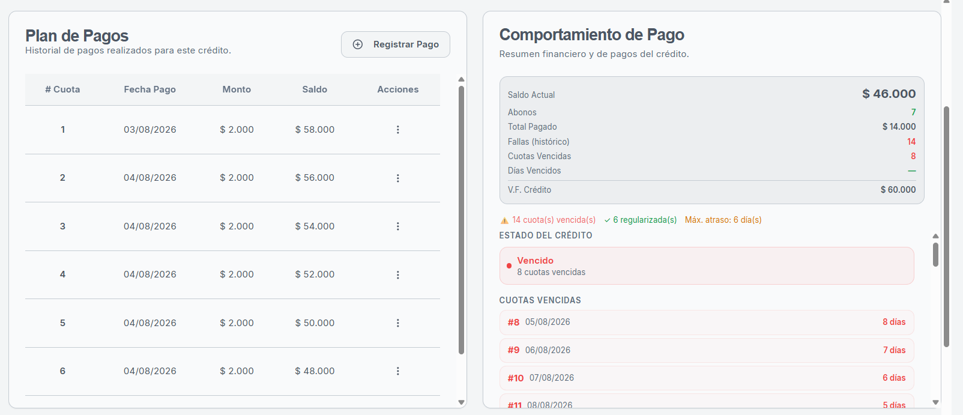This screenshot has height=415, width=963.
Task: Click the red status dot beside Vencido
Action: pyautogui.click(x=509, y=265)
